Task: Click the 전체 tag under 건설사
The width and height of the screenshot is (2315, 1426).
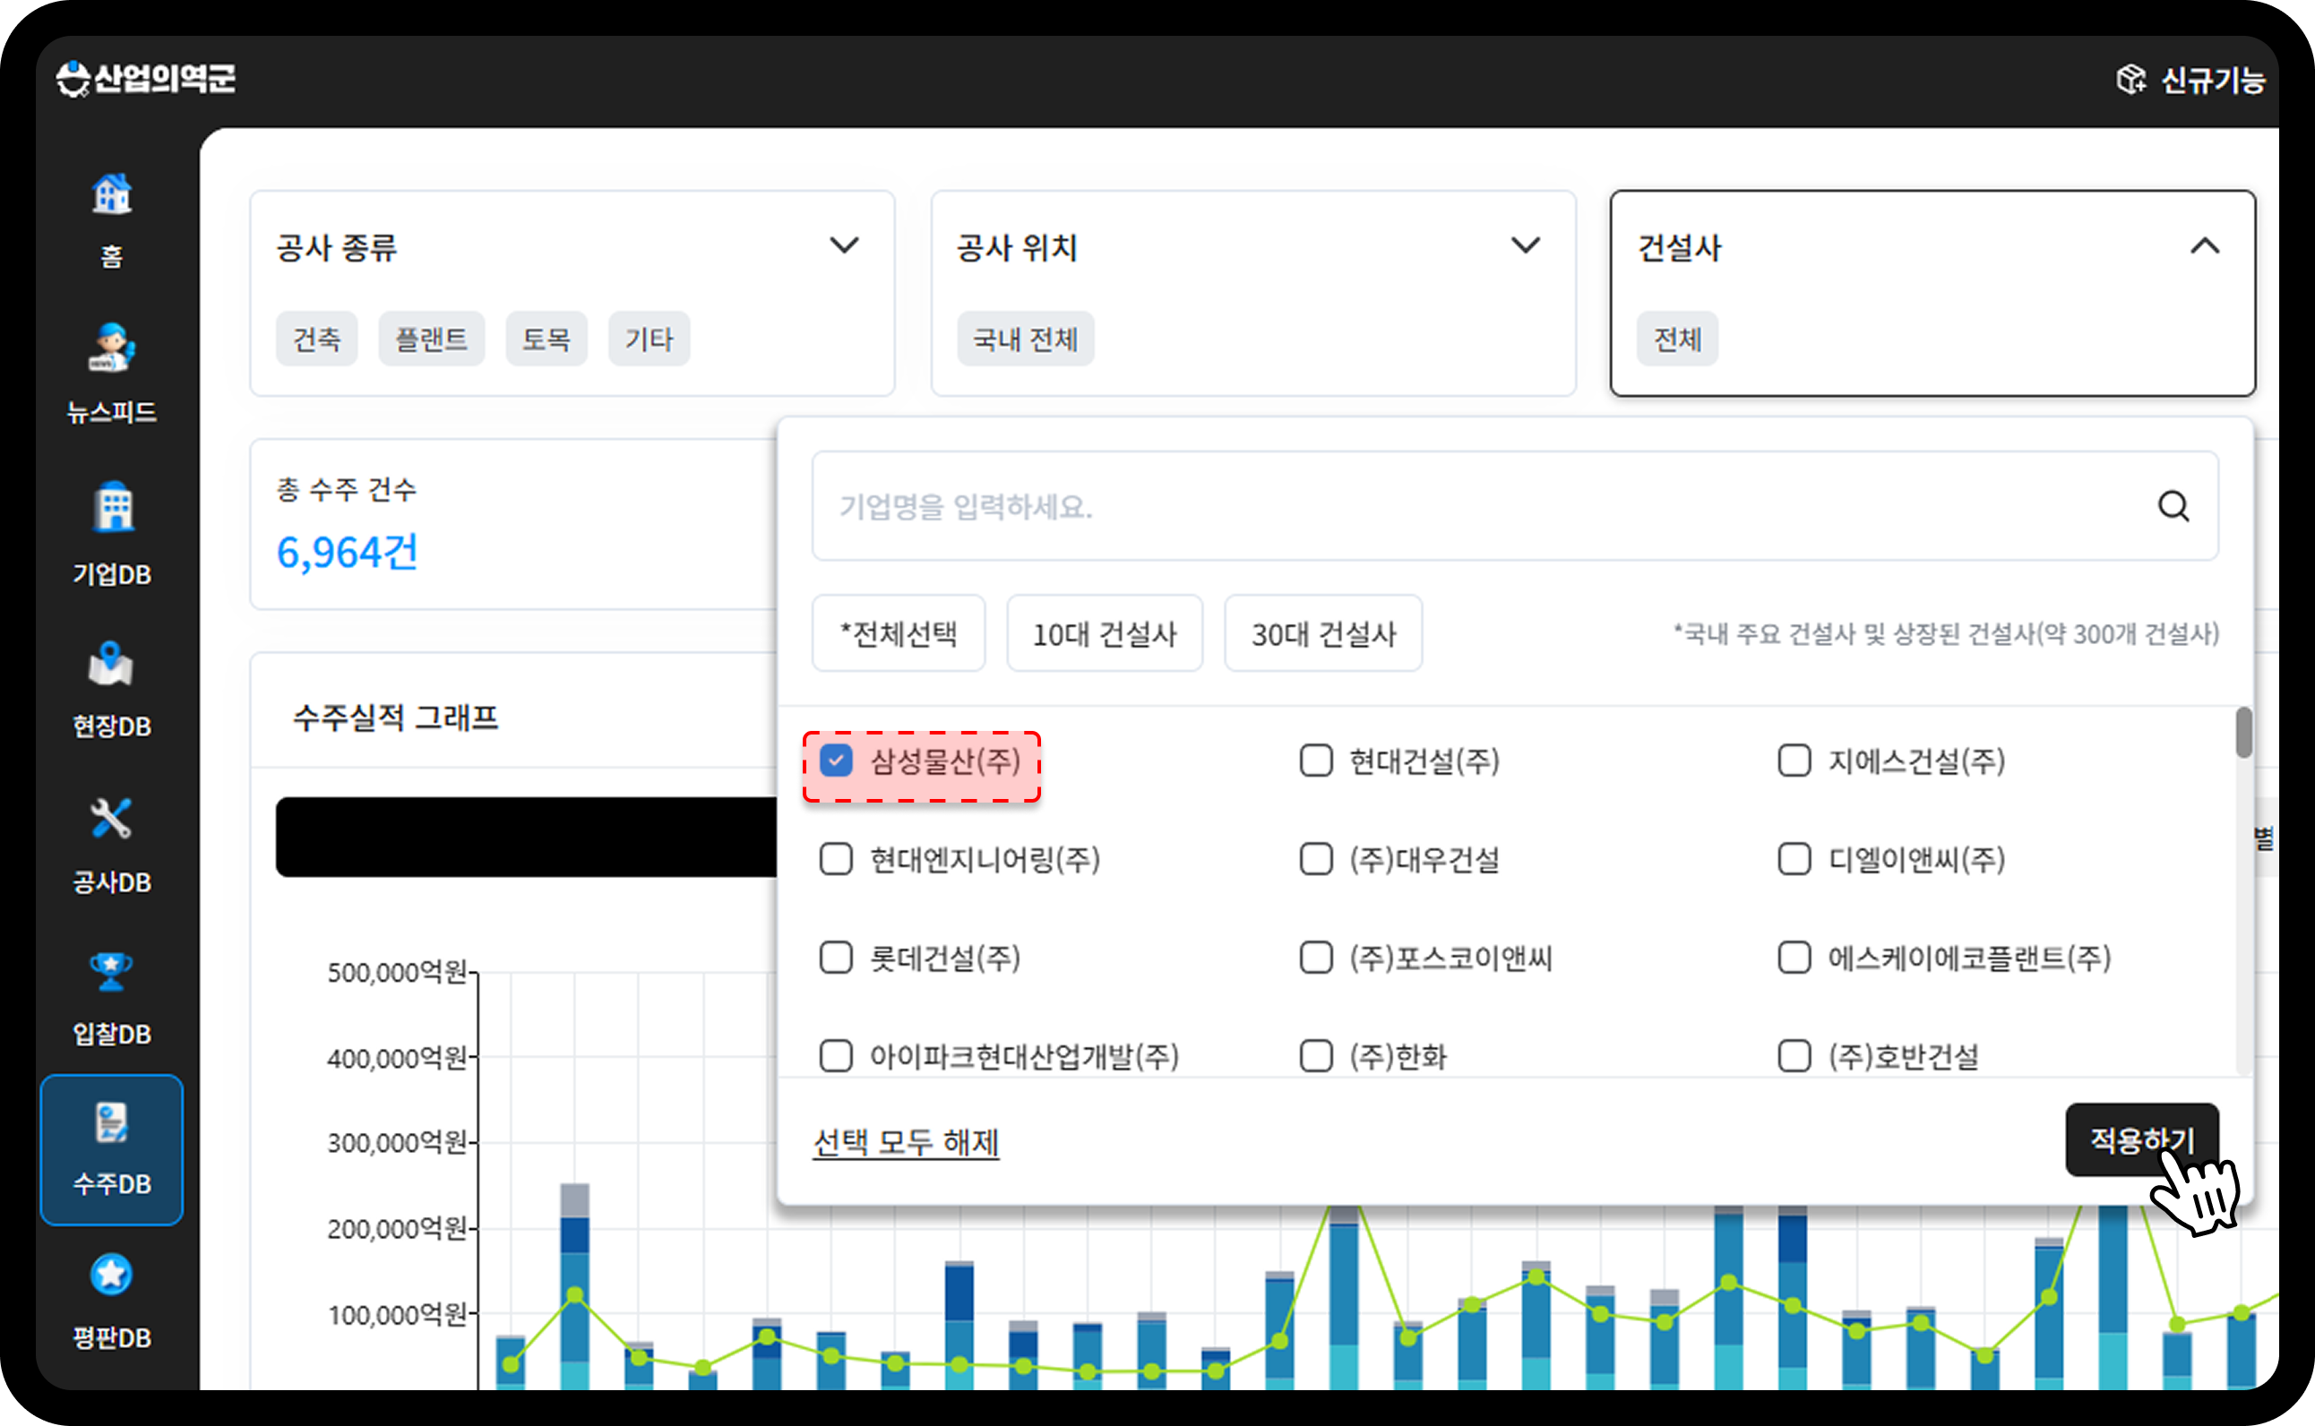Action: point(1677,339)
